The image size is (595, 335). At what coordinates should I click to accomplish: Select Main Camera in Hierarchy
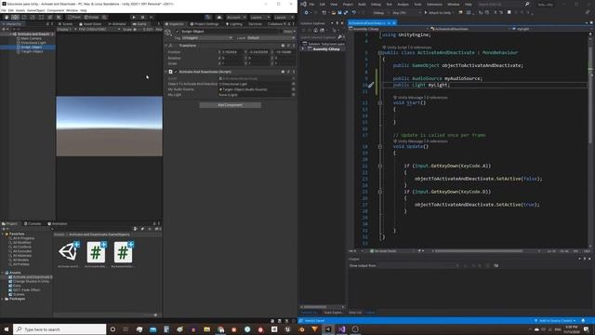tap(31, 38)
